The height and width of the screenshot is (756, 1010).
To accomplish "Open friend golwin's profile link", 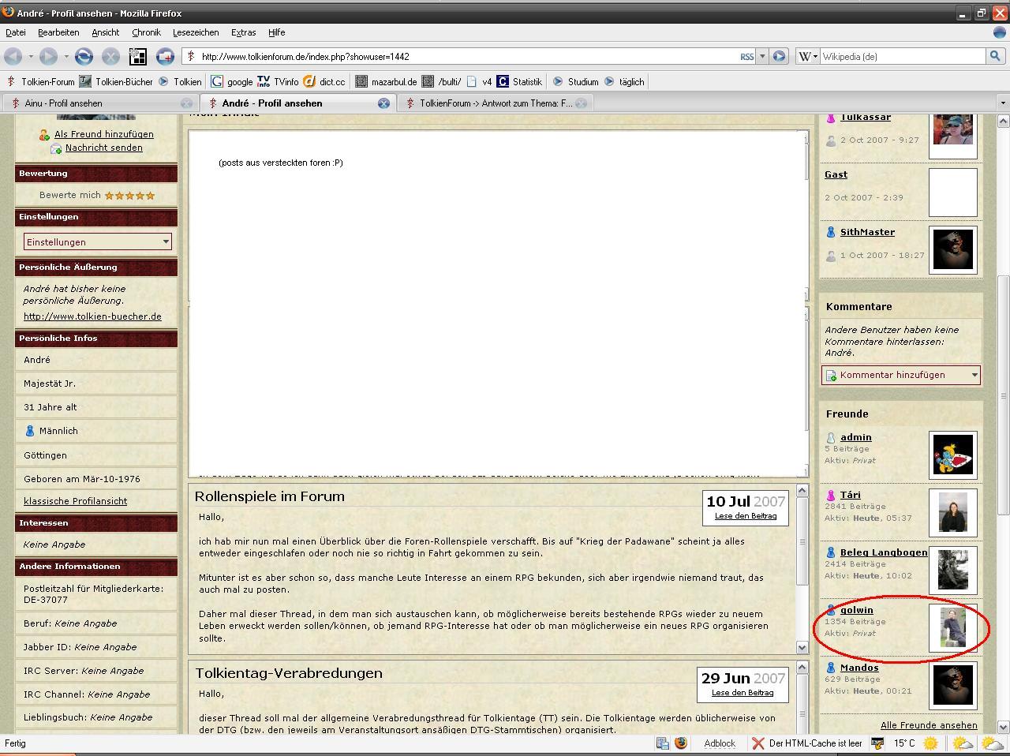I will click(857, 610).
